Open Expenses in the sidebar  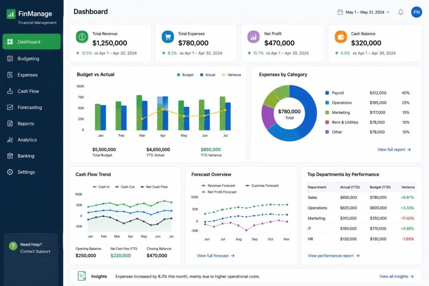tap(31, 75)
